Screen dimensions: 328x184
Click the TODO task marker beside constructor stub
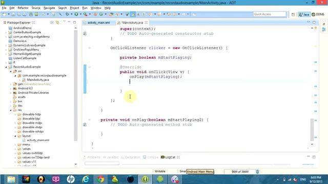[85, 33]
